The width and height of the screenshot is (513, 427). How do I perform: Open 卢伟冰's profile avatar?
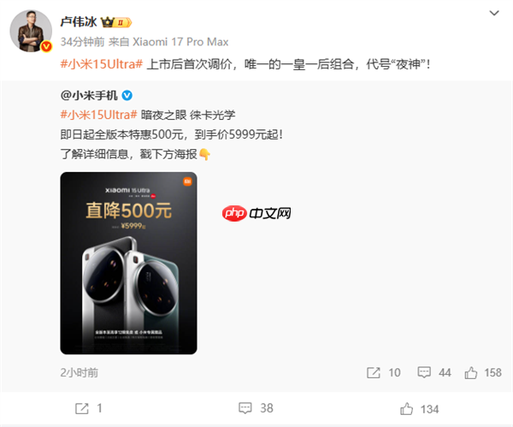(31, 31)
